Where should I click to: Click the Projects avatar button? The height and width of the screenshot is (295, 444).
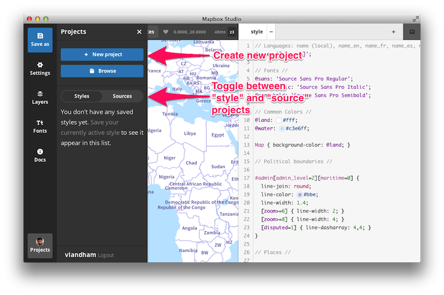(40, 246)
